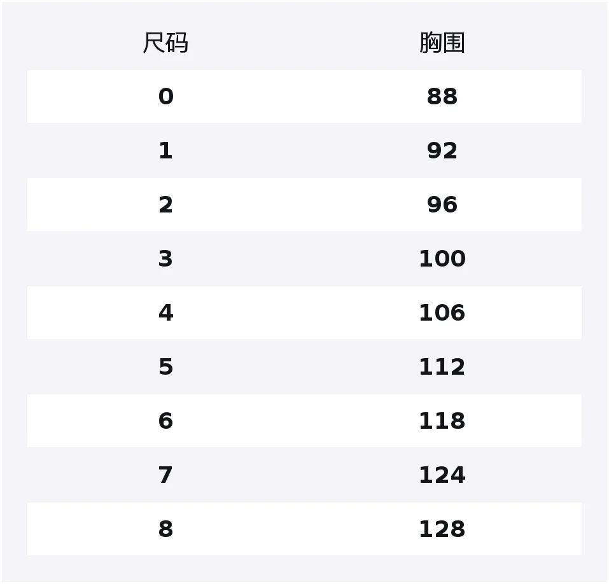Image resolution: width=609 pixels, height=584 pixels.
Task: Select size 0 in the 尺码 column
Action: click(165, 97)
